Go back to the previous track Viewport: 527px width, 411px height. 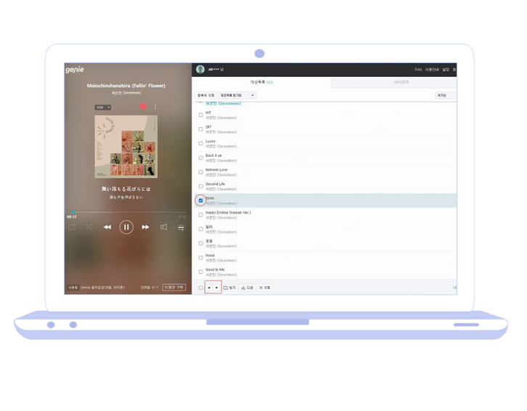pos(107,227)
